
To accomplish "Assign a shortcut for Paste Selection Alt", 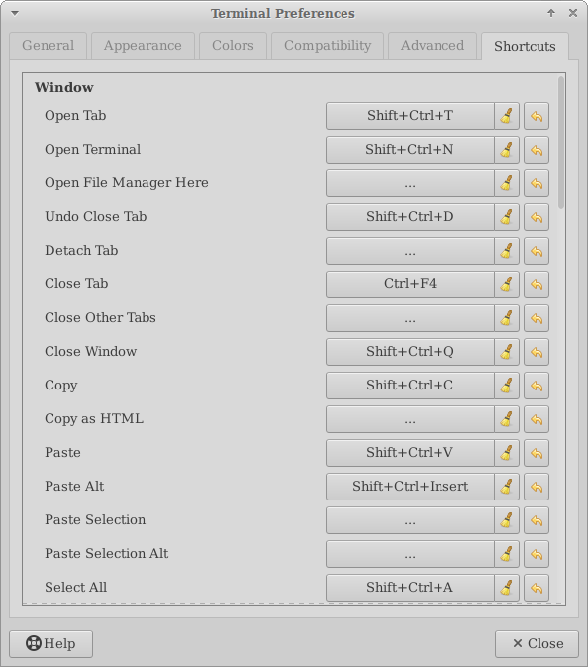I will 410,554.
